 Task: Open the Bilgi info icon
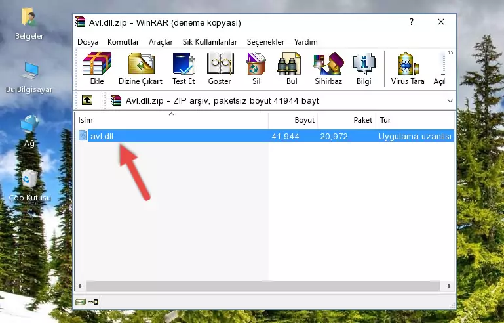[x=364, y=68]
